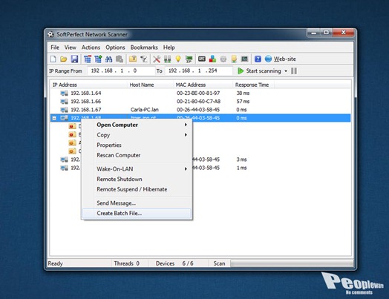The height and width of the screenshot is (299, 389).
Task: Click the IP Range From input field
Action: (x=121, y=71)
